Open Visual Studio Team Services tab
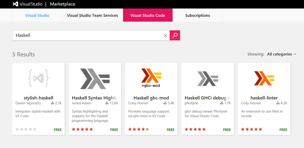 click(93, 15)
